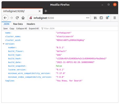Open the Library bookmarks icon

96,18
